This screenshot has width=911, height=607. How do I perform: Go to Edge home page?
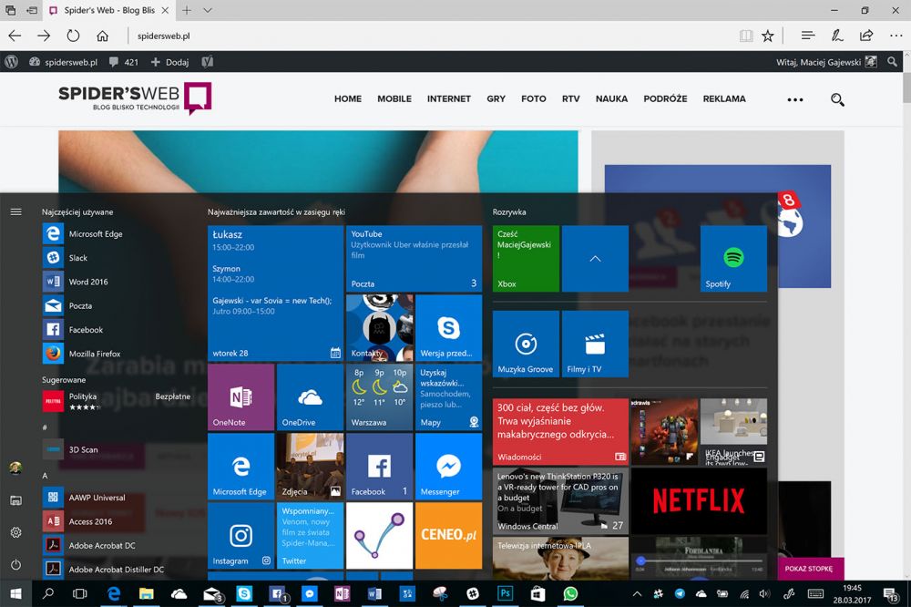tap(102, 36)
